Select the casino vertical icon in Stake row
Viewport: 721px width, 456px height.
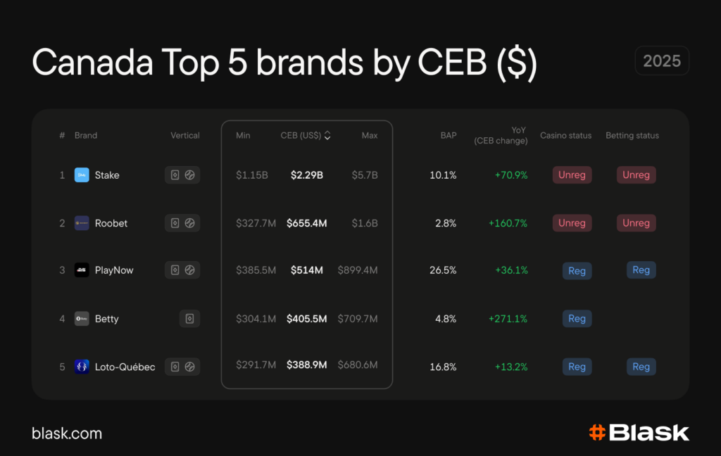[x=175, y=175]
